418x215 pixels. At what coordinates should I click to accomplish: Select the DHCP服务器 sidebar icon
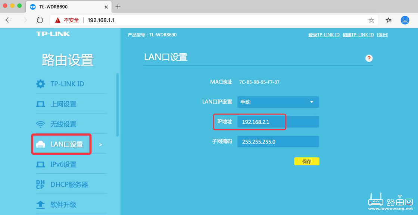(40, 184)
